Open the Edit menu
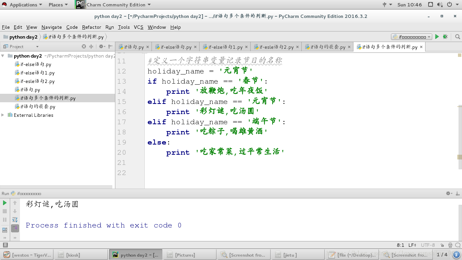This screenshot has height=260, width=462. pos(18,27)
